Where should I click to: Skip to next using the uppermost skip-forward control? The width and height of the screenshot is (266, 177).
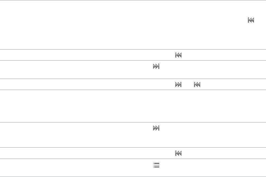click(x=156, y=66)
